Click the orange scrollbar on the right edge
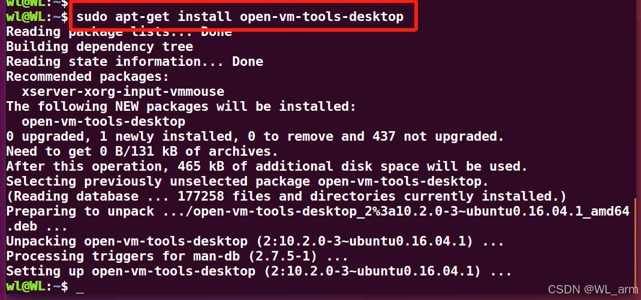641x300 pixels. coord(635,247)
